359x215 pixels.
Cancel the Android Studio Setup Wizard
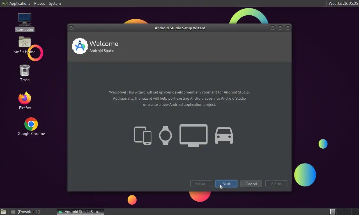click(251, 184)
